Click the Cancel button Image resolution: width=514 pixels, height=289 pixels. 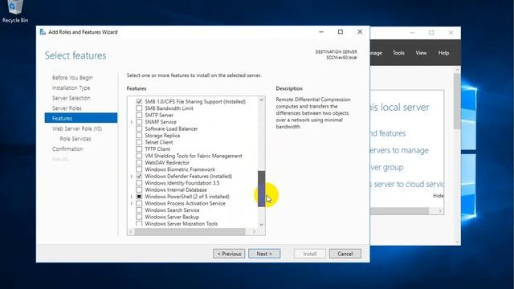coord(345,254)
